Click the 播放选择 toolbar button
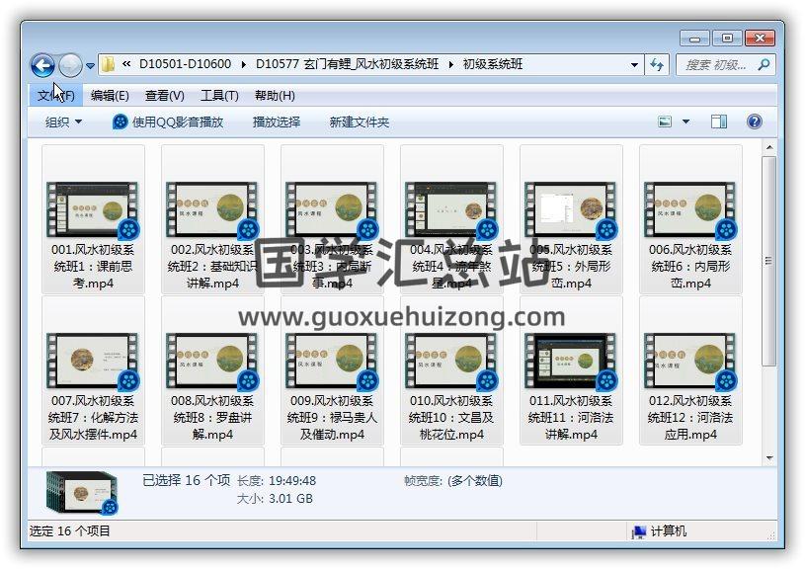Screen dimensions: 805x569 click(277, 122)
